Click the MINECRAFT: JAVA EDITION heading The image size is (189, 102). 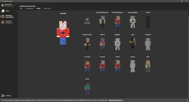[28, 6]
